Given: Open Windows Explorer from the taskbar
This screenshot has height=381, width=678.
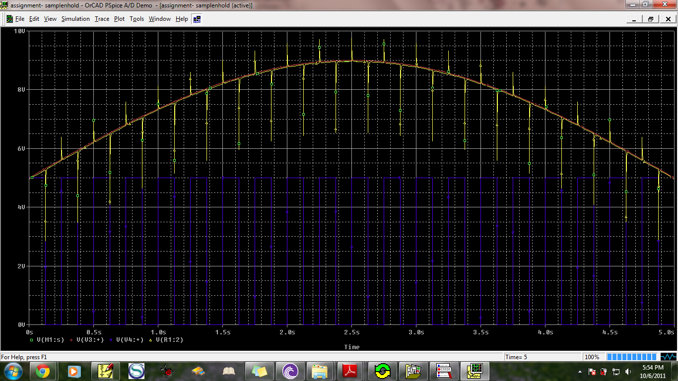Looking at the screenshot, I should tap(320, 371).
